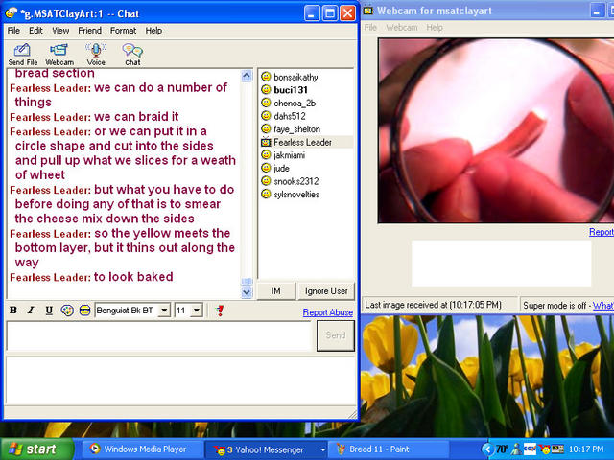Click the message text input box
This screenshot has width=614, height=460.
tap(159, 335)
